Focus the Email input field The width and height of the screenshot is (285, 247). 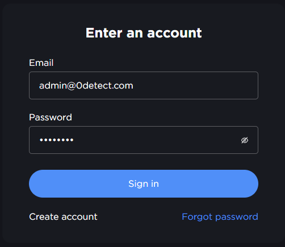pos(144,85)
